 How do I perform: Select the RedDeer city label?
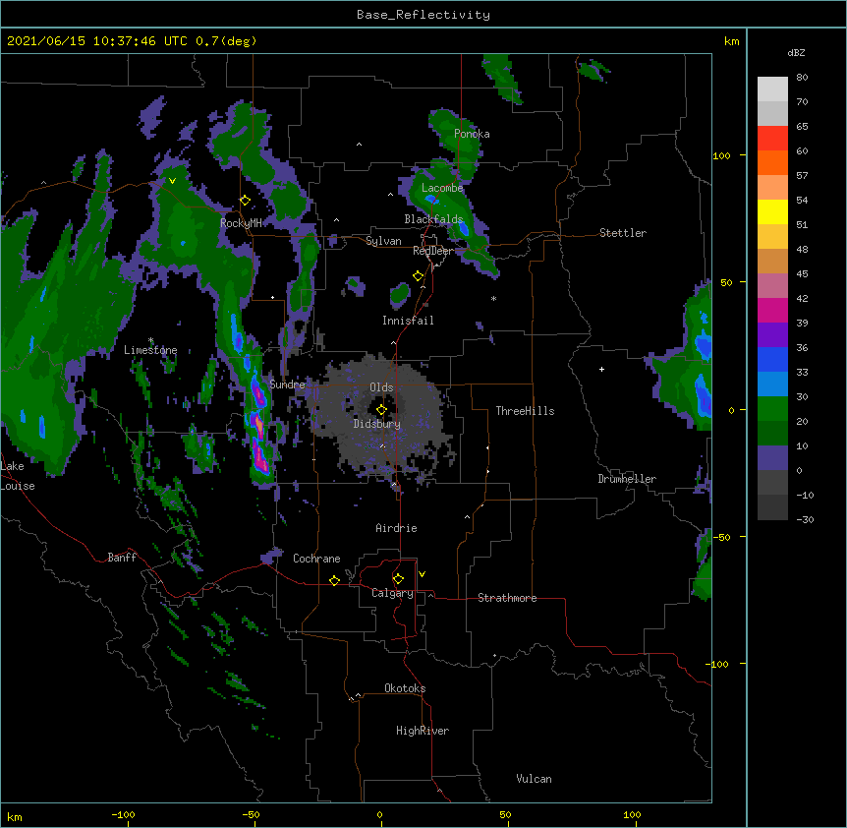pyautogui.click(x=433, y=251)
